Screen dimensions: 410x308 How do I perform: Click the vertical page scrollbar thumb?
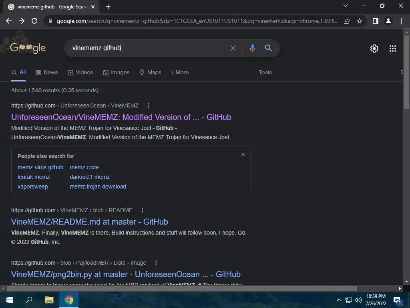[x=406, y=72]
